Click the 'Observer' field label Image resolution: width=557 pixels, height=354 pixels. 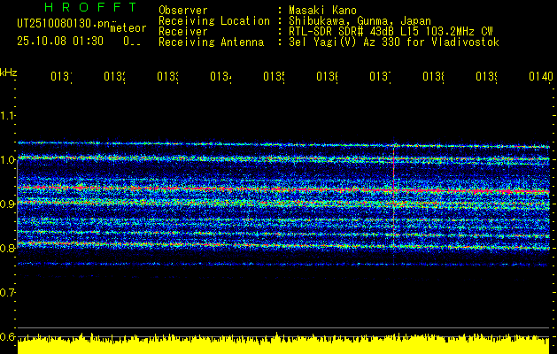(x=183, y=11)
